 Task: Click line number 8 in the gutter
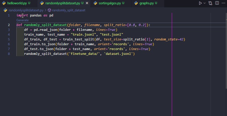click(x=9, y=54)
